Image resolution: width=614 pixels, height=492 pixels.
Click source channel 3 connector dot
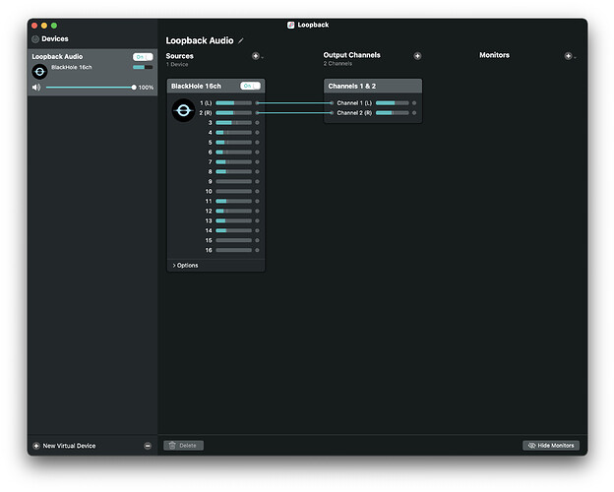click(x=257, y=123)
